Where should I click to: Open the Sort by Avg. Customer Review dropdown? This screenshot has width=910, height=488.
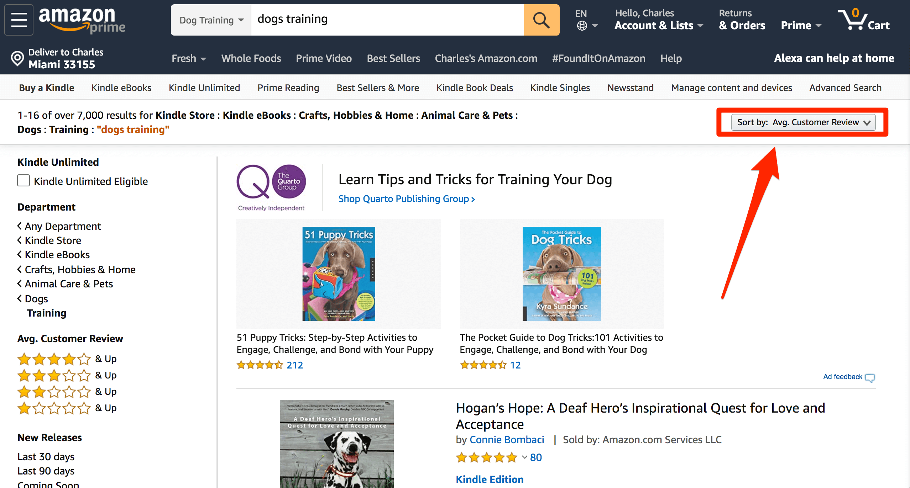(x=802, y=122)
